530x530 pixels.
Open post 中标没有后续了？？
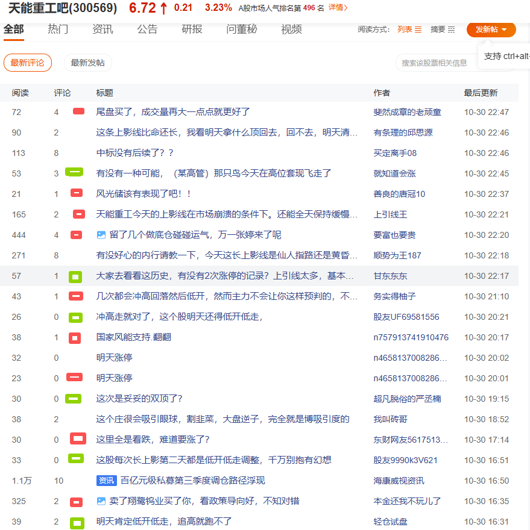pos(134,153)
